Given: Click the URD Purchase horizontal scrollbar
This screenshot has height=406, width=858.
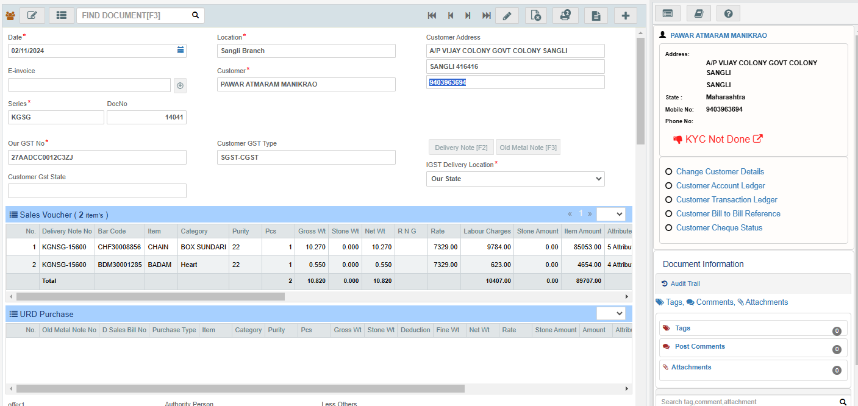Looking at the screenshot, I should 240,388.
